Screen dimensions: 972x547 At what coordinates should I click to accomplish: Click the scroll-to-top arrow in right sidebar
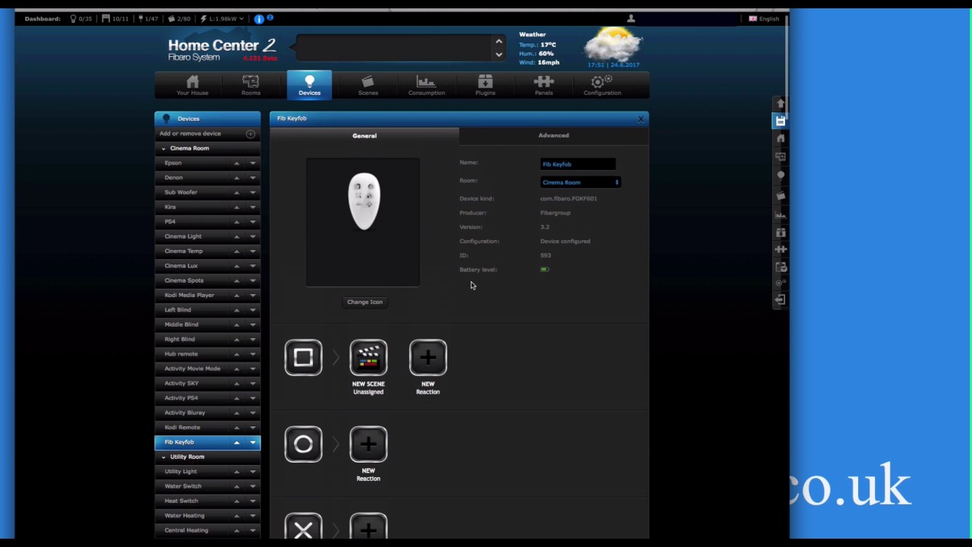click(780, 103)
